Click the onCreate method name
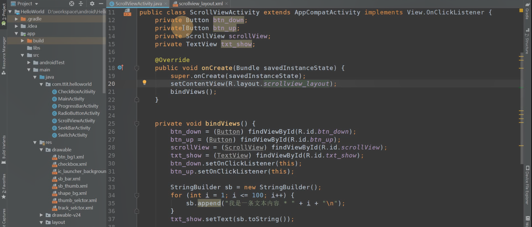532x227 pixels. tap(217, 68)
